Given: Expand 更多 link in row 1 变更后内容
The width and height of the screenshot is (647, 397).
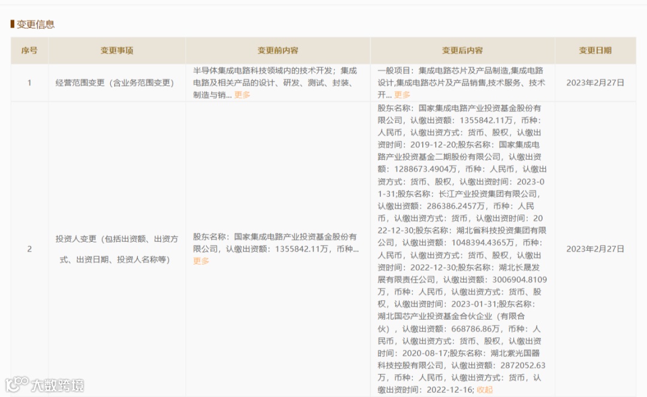Looking at the screenshot, I should (402, 95).
